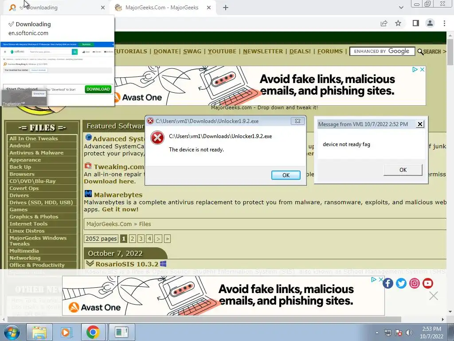Open Appearance category

pos(25,160)
